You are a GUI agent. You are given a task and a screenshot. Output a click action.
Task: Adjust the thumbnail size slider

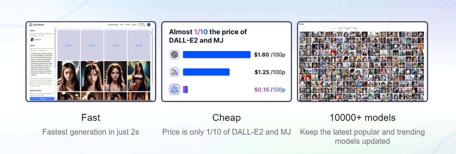(348, 27)
